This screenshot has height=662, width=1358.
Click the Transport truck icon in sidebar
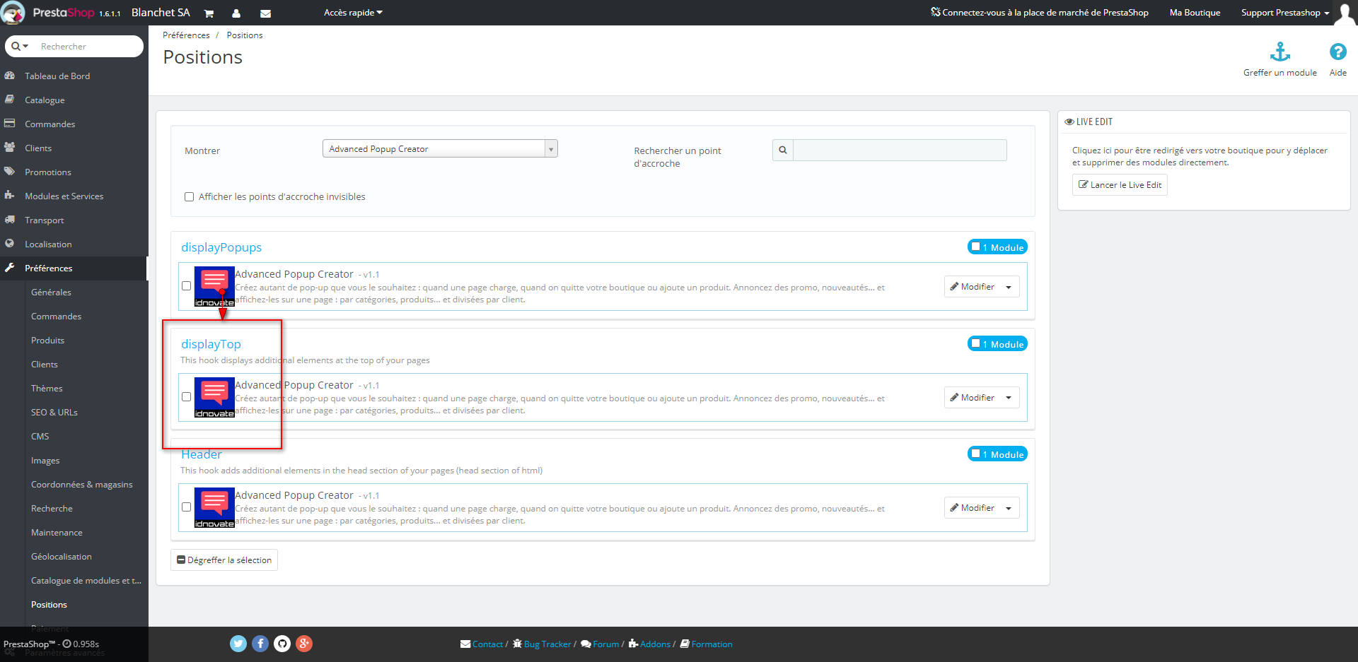pyautogui.click(x=10, y=220)
